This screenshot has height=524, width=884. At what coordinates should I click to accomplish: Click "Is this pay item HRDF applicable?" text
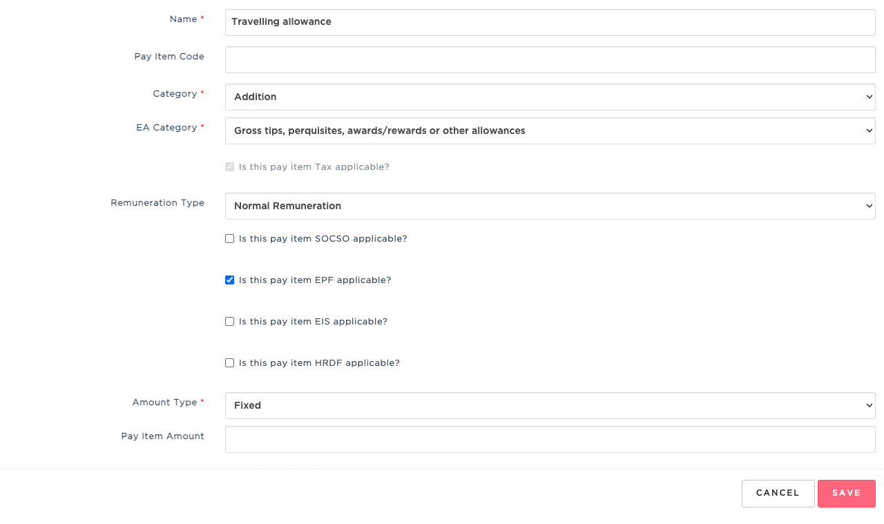coord(319,363)
